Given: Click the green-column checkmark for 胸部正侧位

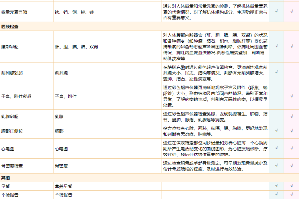Looking at the screenshot, I should pyautogui.click(x=277, y=131).
